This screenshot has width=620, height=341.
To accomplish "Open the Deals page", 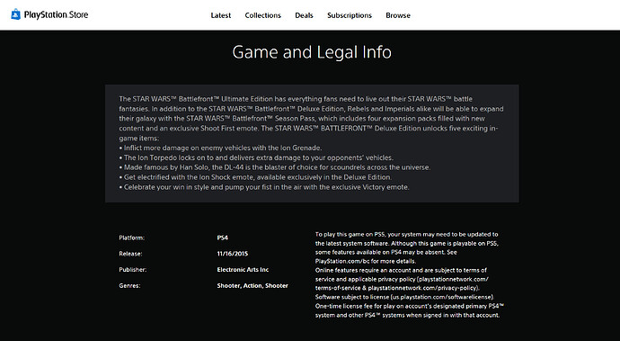I will click(x=304, y=15).
